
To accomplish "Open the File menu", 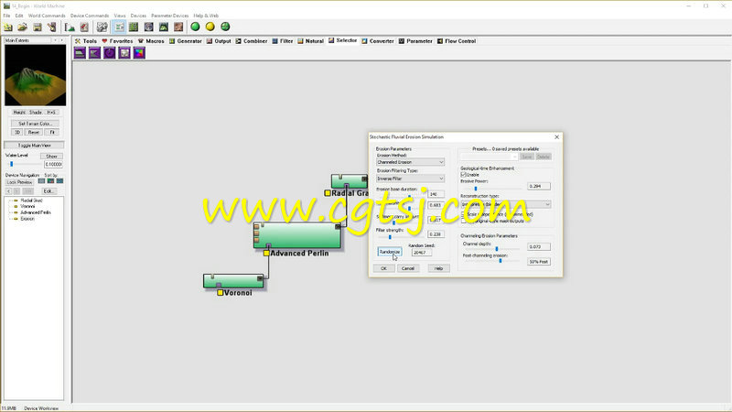I will pos(6,16).
